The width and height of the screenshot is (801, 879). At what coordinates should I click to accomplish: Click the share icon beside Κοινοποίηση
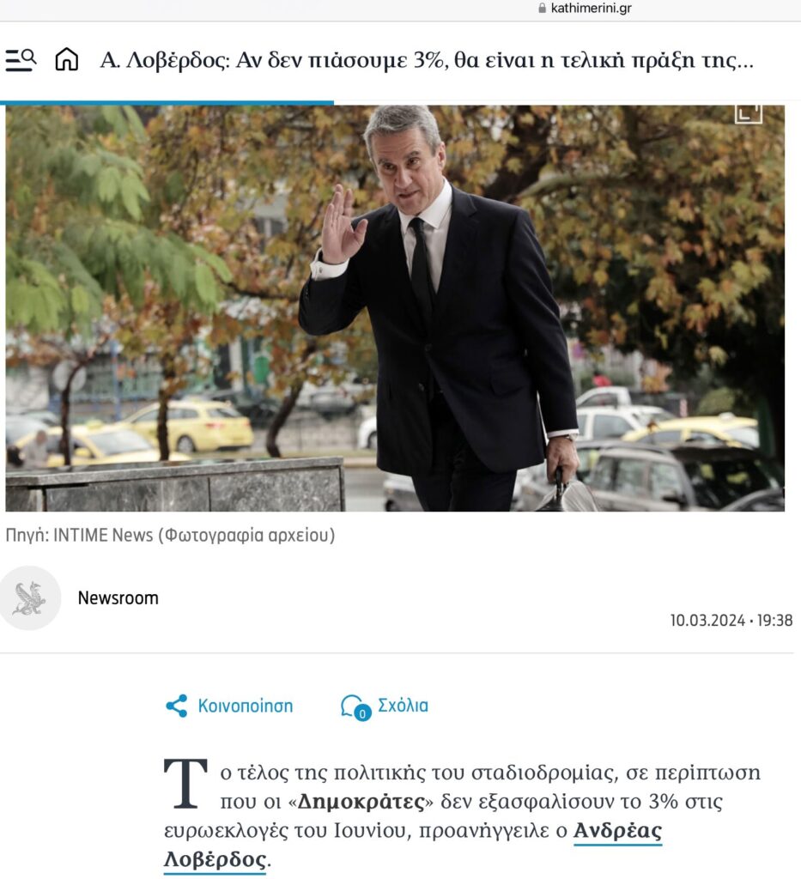[x=177, y=706]
